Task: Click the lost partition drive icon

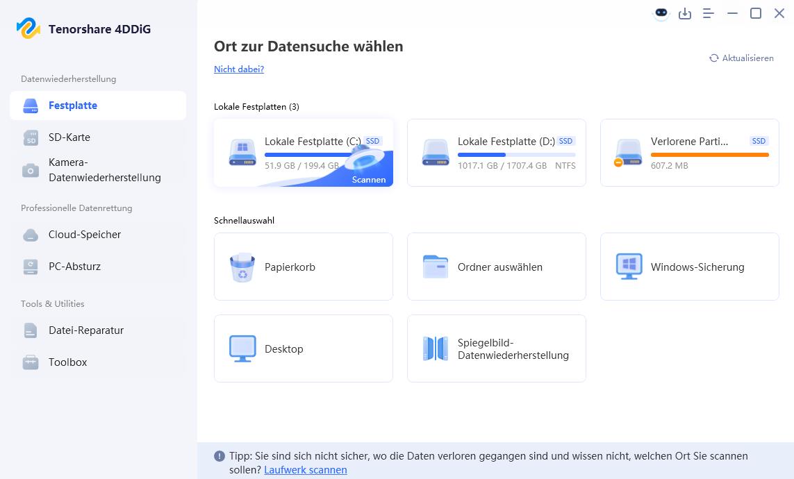Action: click(629, 152)
